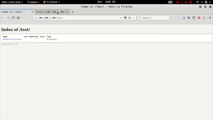213x120 pixels.
Task: Open a new tab with plus button
Action: tap(73, 12)
